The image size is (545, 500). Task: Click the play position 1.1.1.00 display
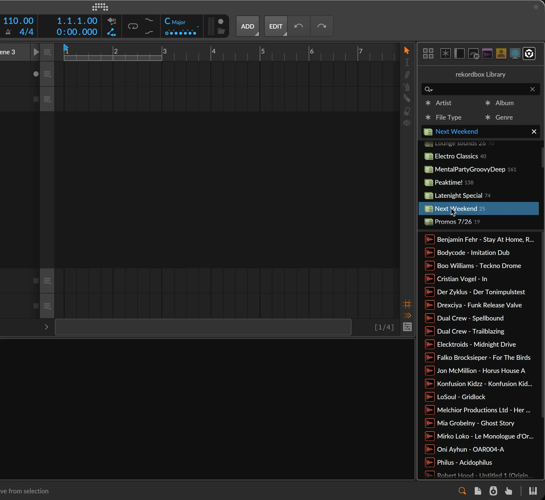(x=77, y=21)
